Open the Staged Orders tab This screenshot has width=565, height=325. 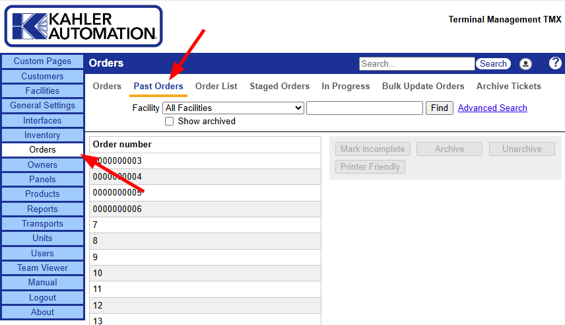(x=279, y=87)
